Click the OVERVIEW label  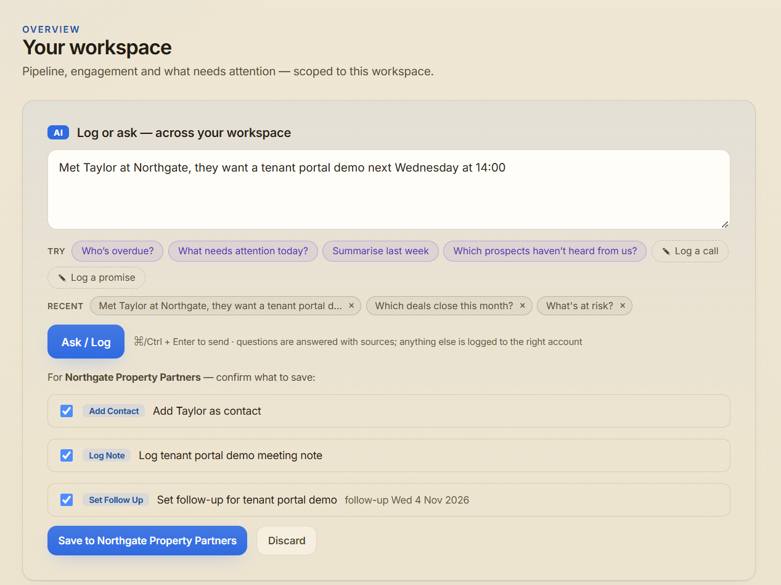point(51,29)
